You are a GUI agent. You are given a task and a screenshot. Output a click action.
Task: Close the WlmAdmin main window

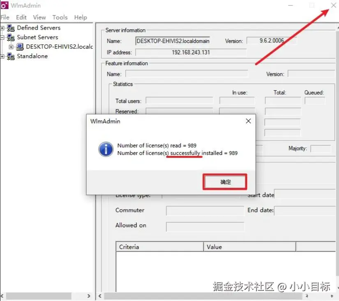pos(333,5)
